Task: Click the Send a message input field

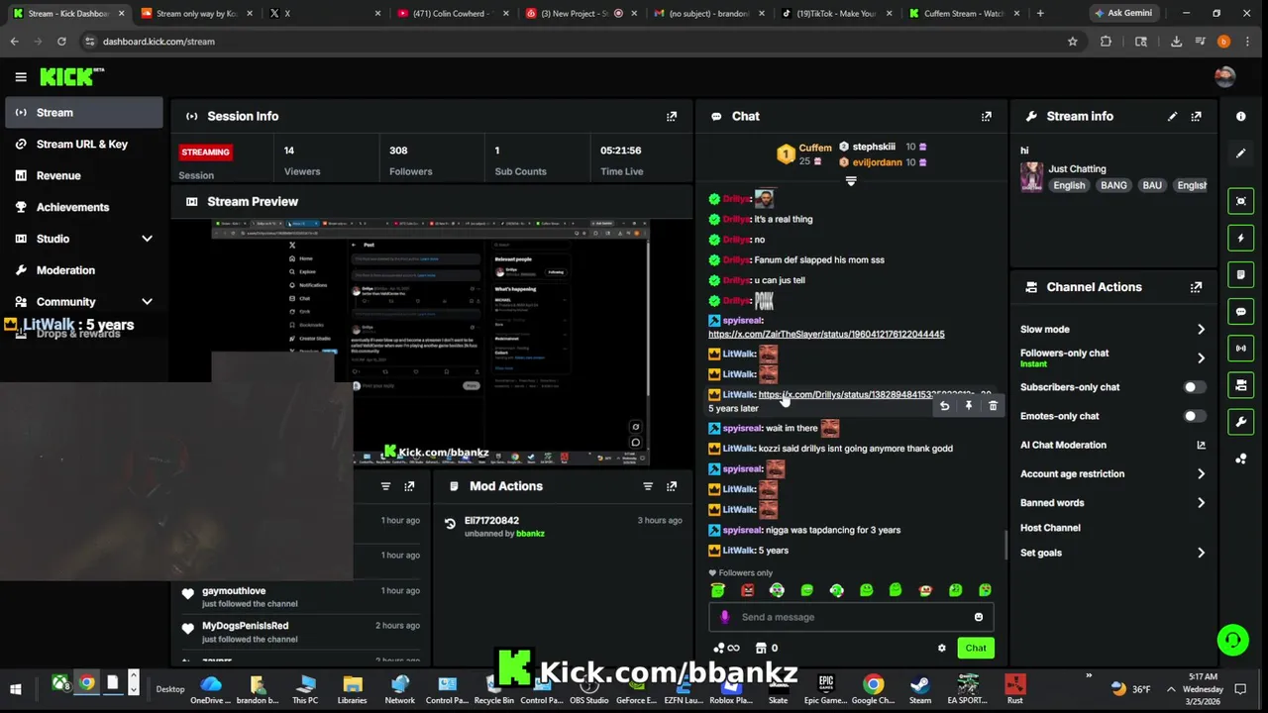Action: coord(850,617)
